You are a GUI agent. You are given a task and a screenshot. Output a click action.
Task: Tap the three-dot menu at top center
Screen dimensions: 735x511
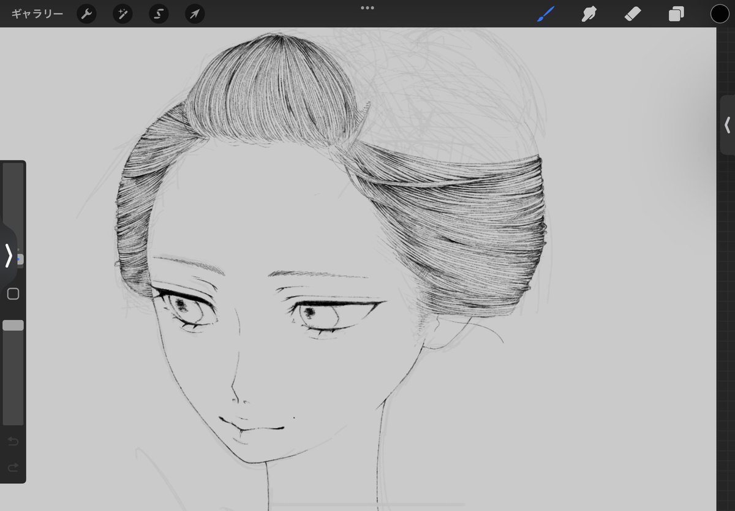(x=367, y=8)
